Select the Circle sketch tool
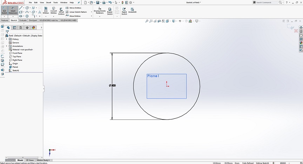303x164 pixels. [x=27, y=8]
